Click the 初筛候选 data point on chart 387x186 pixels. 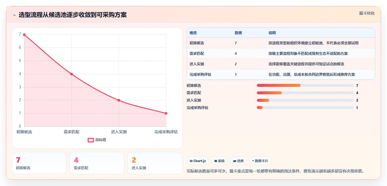click(x=24, y=35)
